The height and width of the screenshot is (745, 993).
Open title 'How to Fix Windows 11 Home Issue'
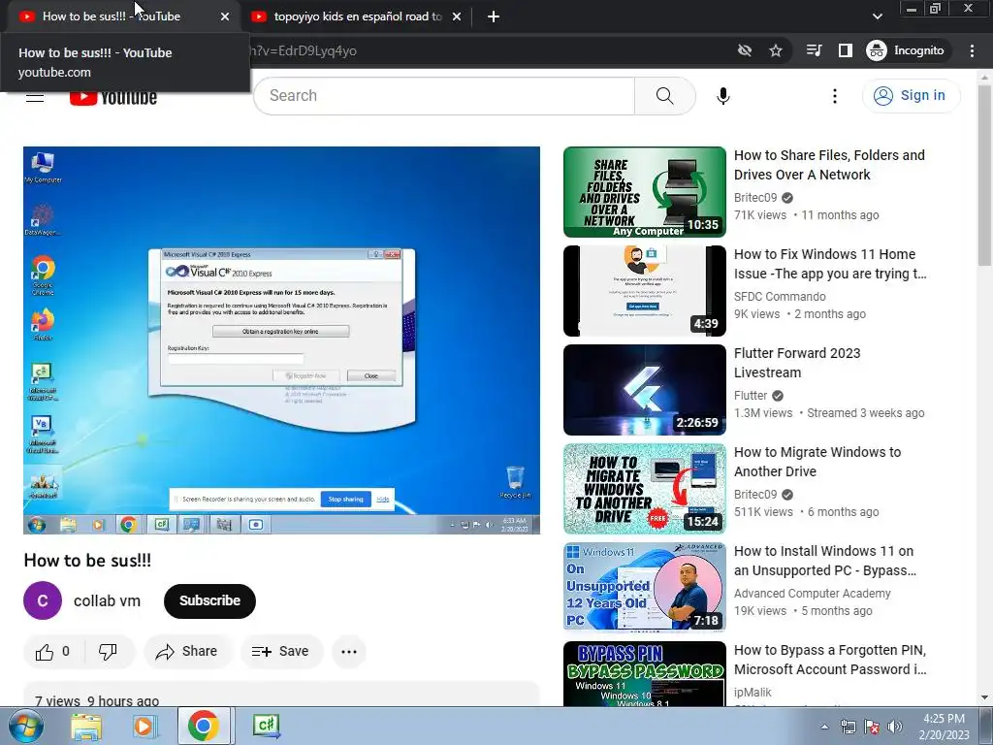pos(830,264)
